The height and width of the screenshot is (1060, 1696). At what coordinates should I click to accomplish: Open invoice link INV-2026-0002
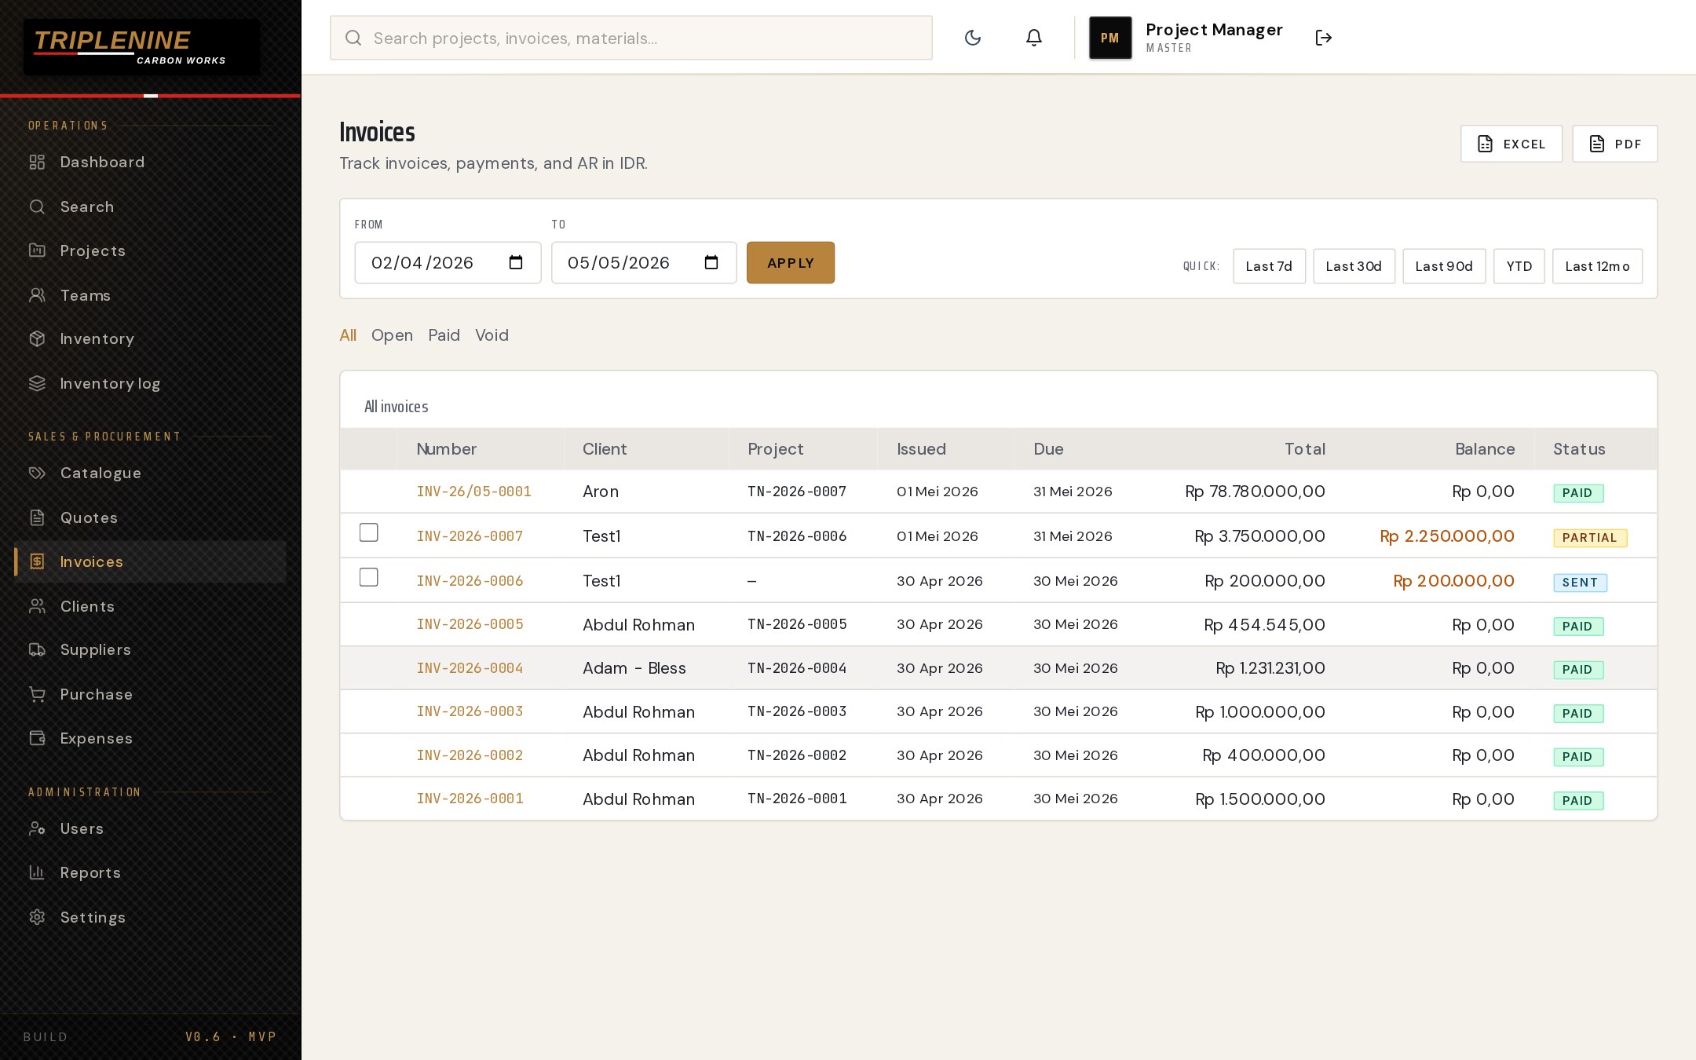tap(470, 755)
